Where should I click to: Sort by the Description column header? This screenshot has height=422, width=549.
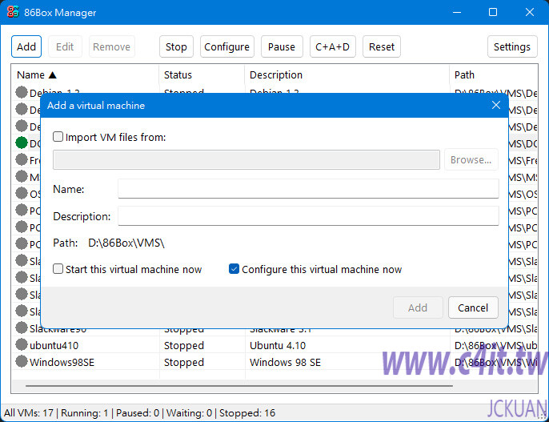(x=347, y=75)
